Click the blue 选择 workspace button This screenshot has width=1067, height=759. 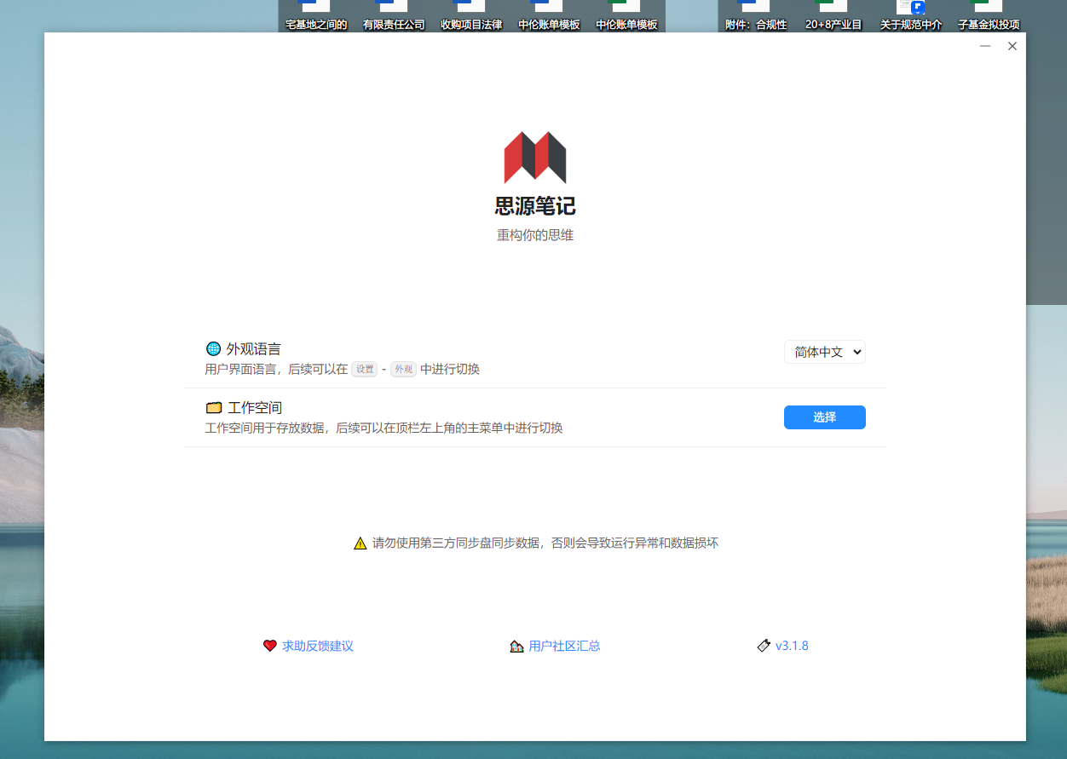pyautogui.click(x=824, y=417)
